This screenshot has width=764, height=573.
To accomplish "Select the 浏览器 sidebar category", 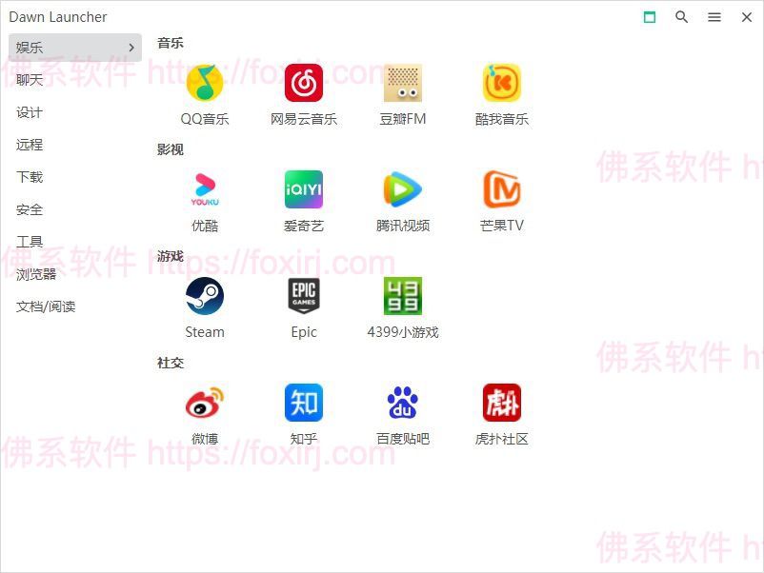I will 36,274.
